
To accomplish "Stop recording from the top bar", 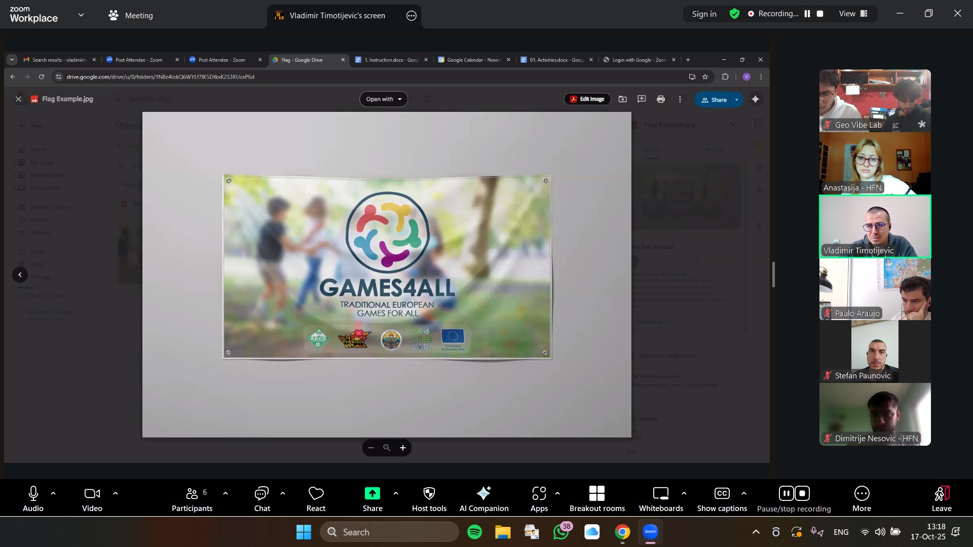I will click(x=820, y=14).
